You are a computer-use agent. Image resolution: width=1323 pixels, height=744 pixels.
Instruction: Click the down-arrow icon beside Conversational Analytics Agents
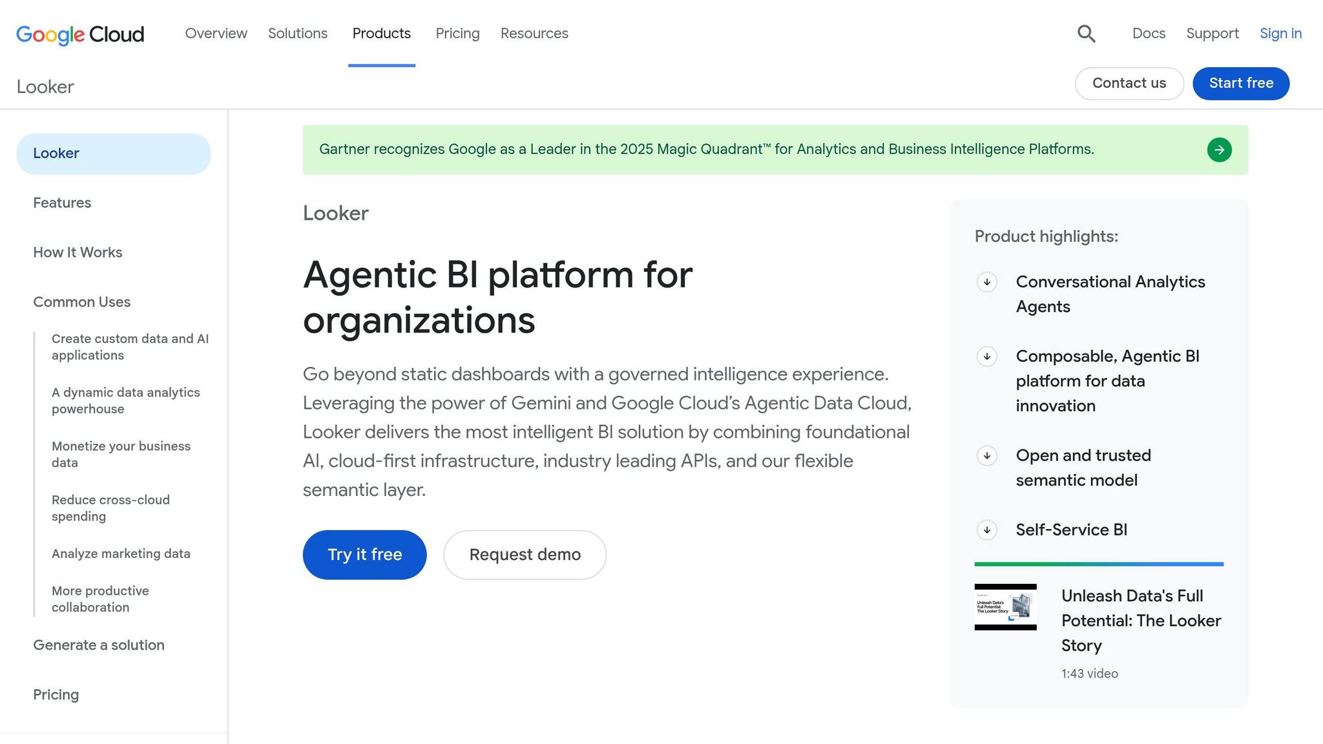986,282
